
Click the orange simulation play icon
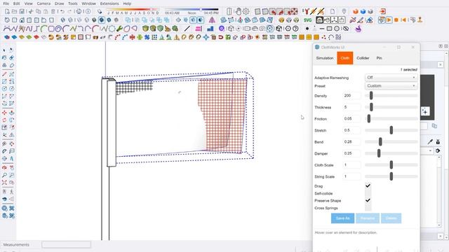(389, 20)
